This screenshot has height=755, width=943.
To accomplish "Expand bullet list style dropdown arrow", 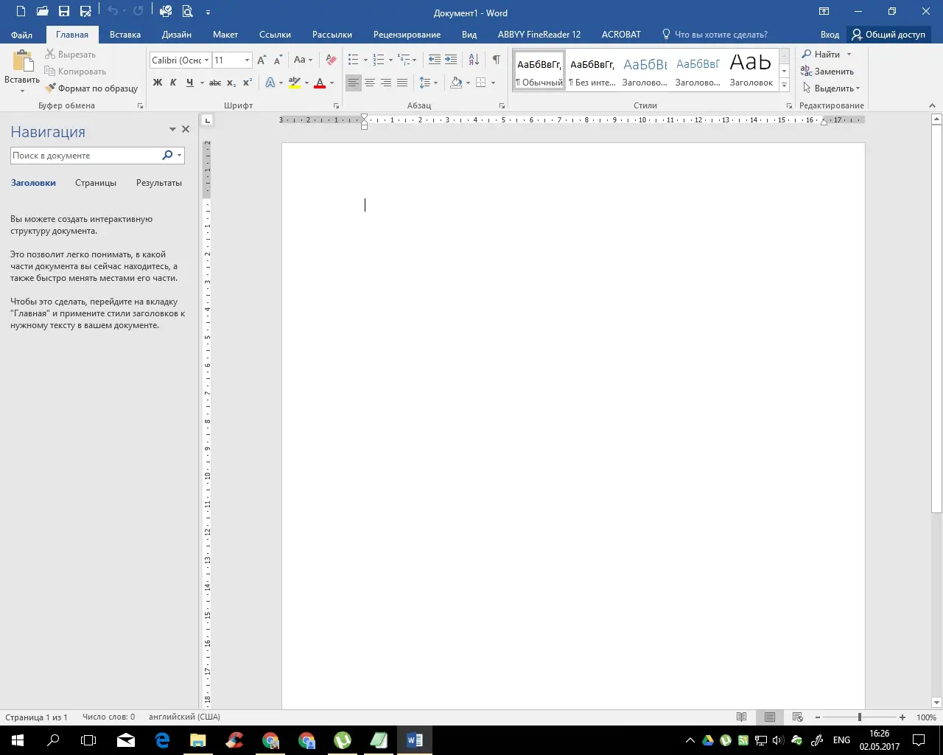I will coord(365,60).
